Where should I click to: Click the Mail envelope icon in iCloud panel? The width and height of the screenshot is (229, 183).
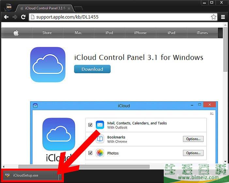(100, 125)
